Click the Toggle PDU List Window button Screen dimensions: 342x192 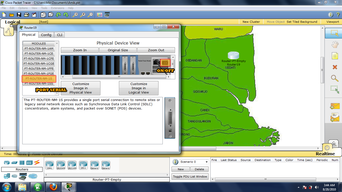[x=190, y=176]
